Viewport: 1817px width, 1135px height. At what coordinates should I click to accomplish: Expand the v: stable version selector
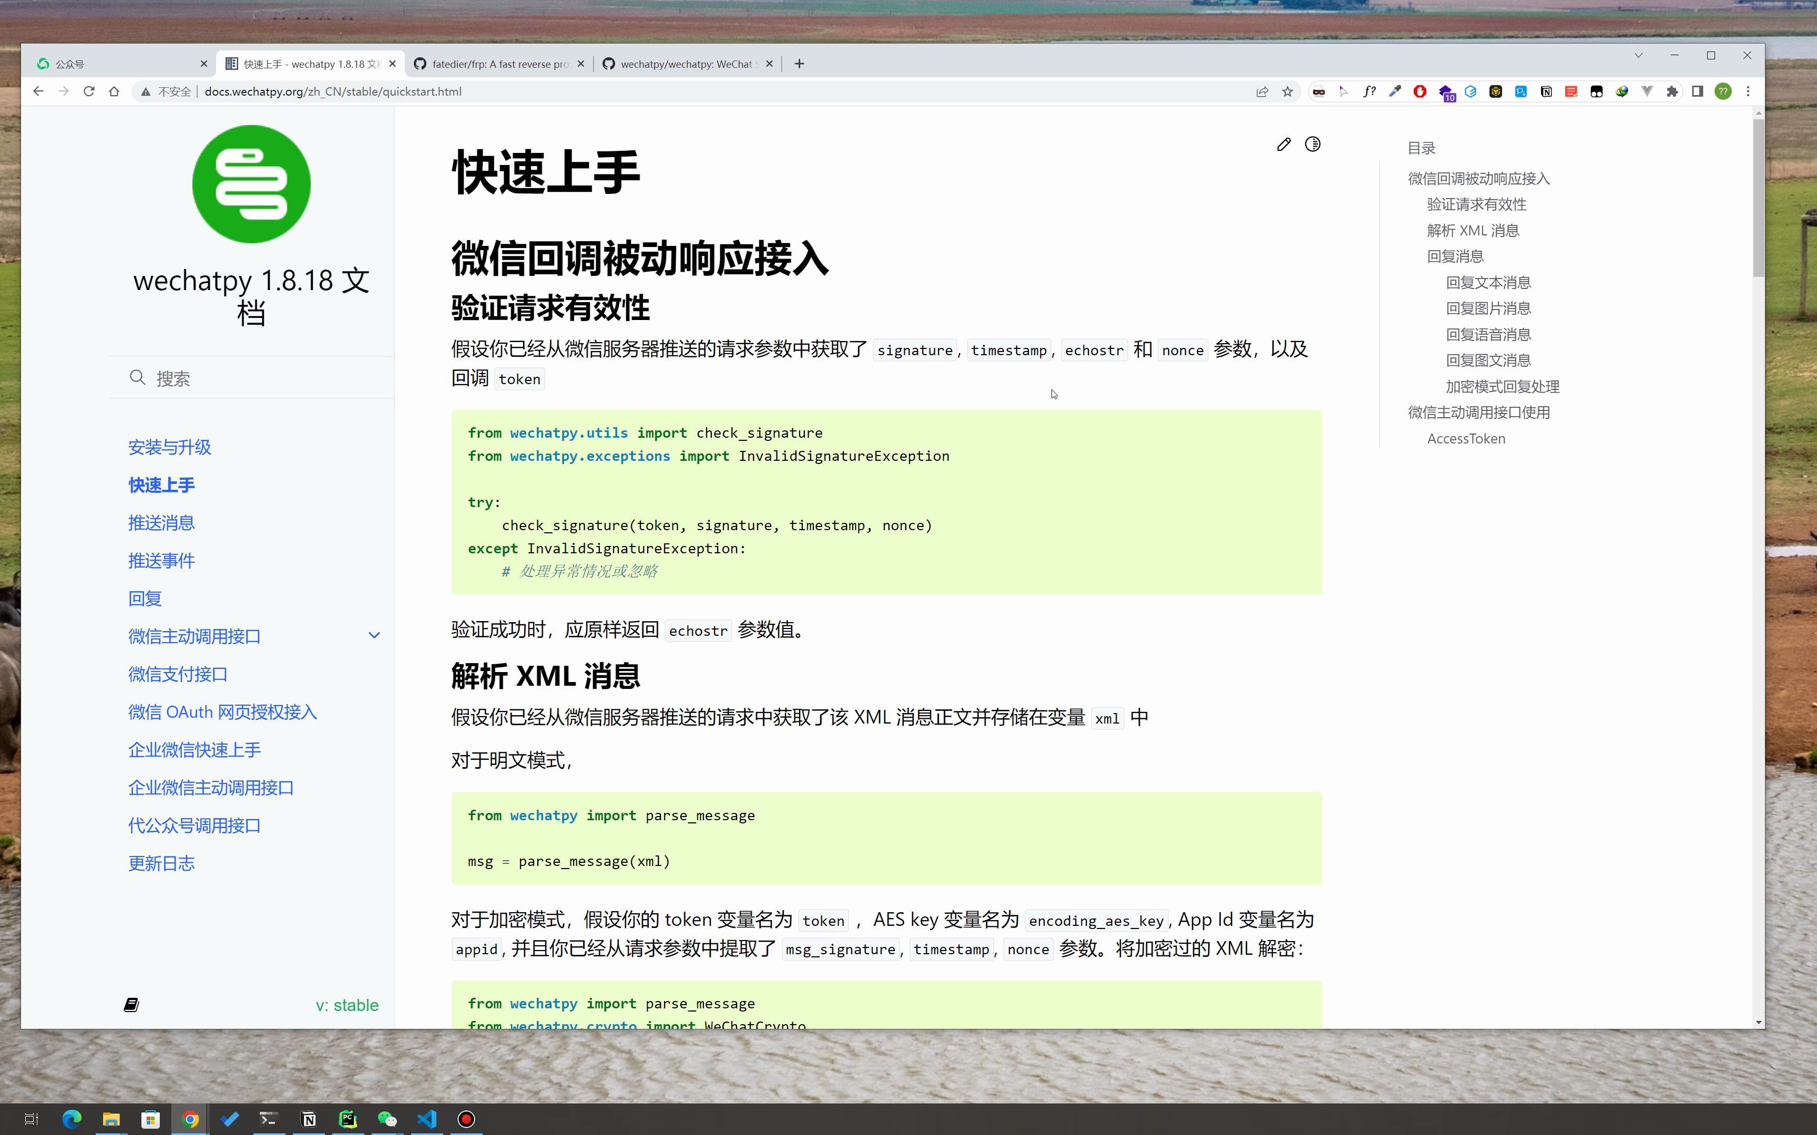click(x=347, y=1005)
